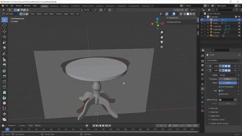This screenshot has height=136, width=242.
Task: Toggle the camera view icon
Action: pos(161,42)
